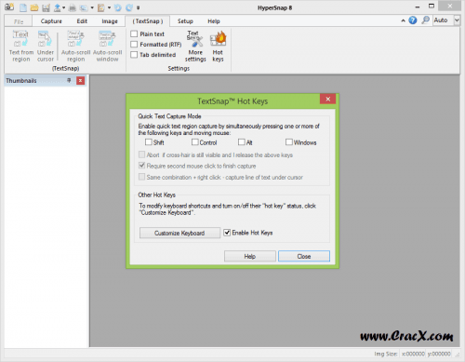Viewport: 465px width, 362px height.
Task: Enable the Tab delimited checkbox
Action: (x=134, y=55)
